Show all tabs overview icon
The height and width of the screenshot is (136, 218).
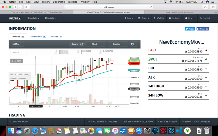click(213, 7)
